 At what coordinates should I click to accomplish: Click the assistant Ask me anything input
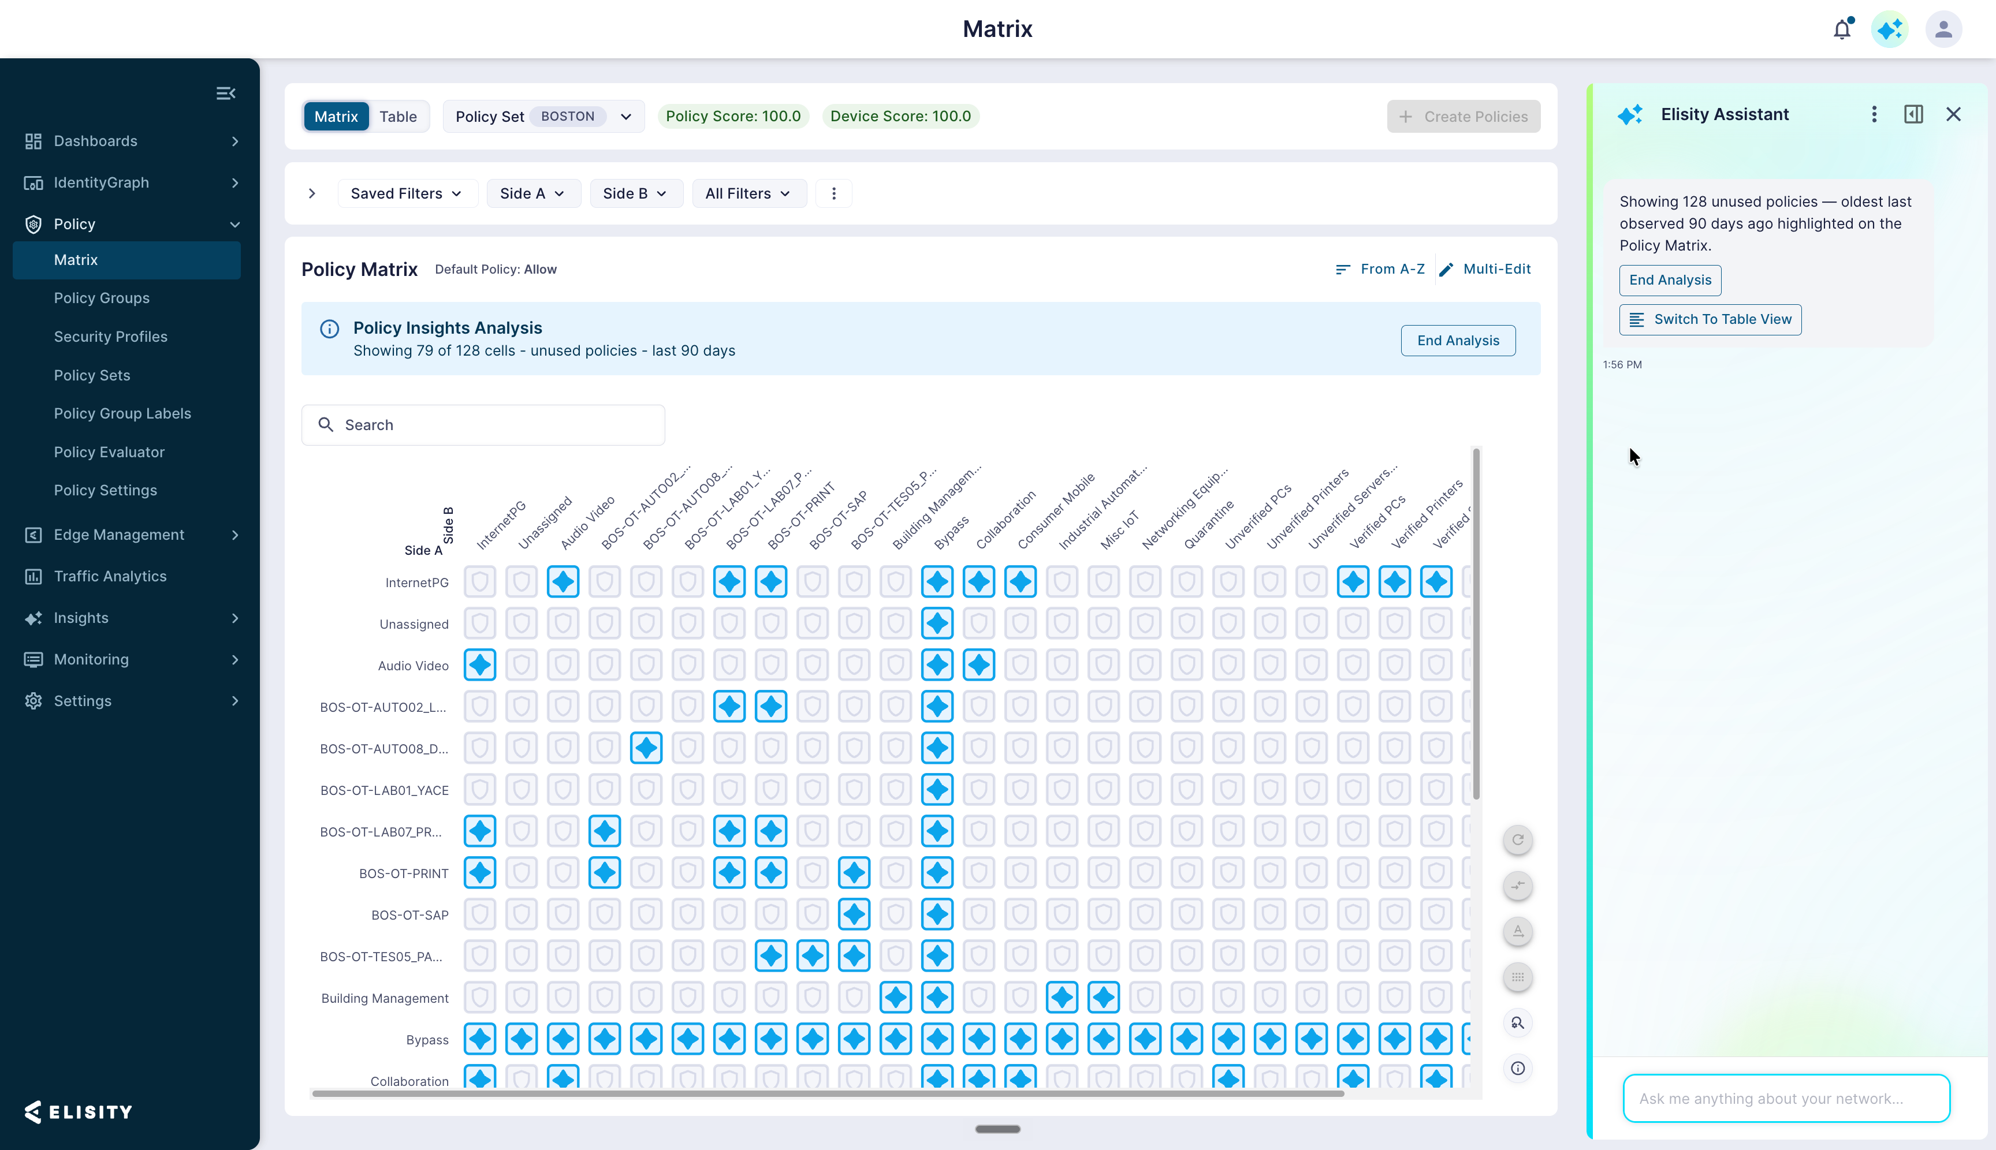click(1786, 1098)
